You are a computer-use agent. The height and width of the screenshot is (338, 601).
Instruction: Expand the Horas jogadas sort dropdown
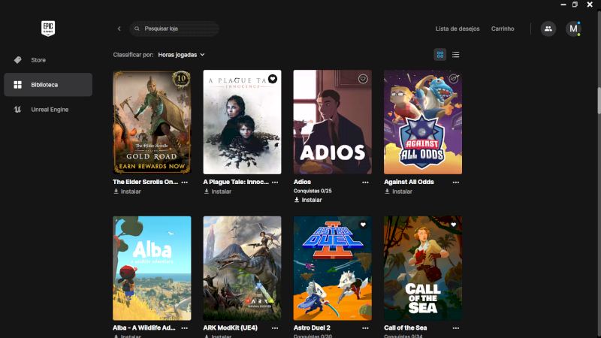coord(181,55)
